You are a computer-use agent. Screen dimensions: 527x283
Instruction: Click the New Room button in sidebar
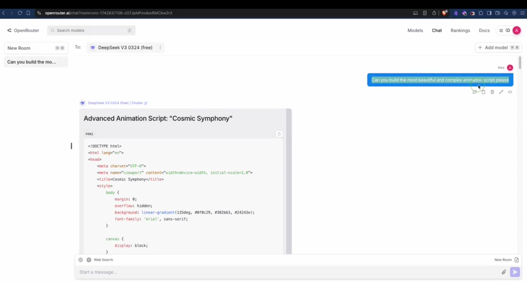36,48
